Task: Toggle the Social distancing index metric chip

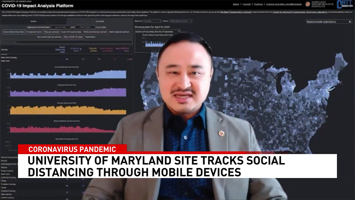Action: 14,32
